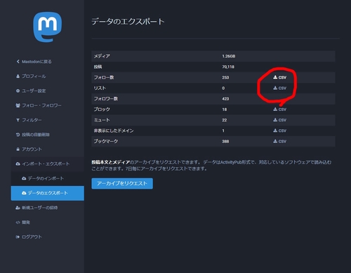Viewport: 351px width, 273px height.
Task: Click the ブックマーク row label
Action: 106,141
